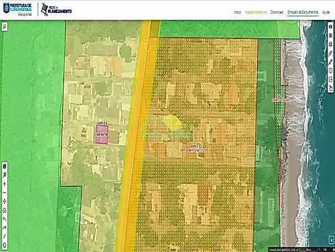This screenshot has width=335, height=252.
Task: Open the map search magnifier tool
Action: tap(5, 27)
